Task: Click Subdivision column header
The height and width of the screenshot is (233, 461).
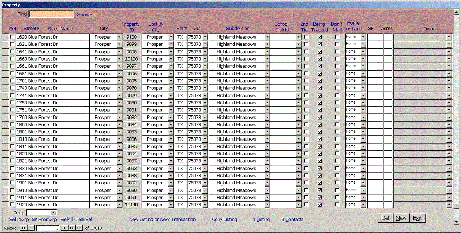Action: coord(238,29)
